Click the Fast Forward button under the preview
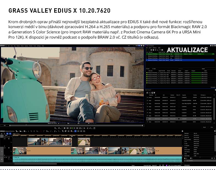 pyautogui.click(x=77, y=128)
